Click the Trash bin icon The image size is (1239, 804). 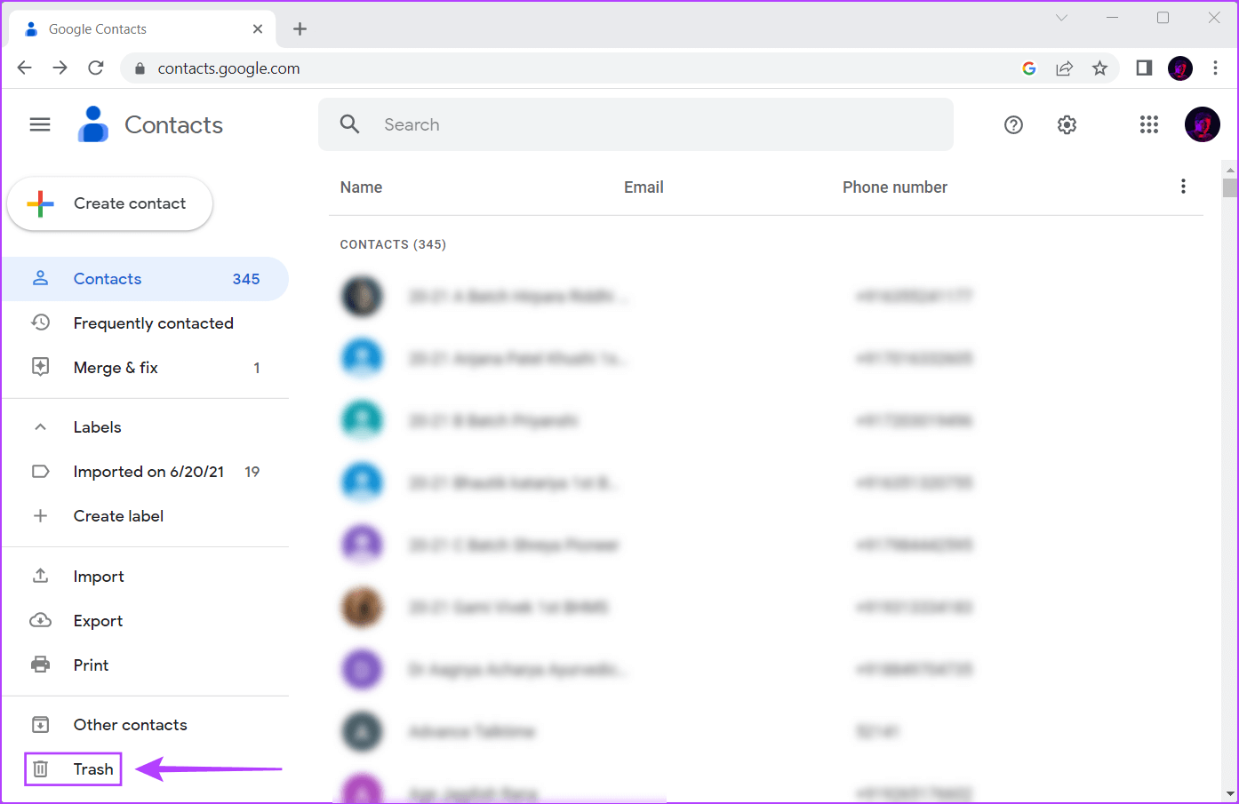[x=40, y=768]
